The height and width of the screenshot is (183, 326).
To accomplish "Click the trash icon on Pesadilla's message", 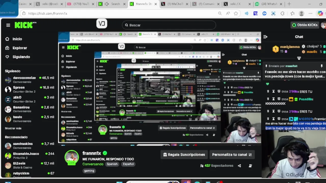I will pos(268,99).
